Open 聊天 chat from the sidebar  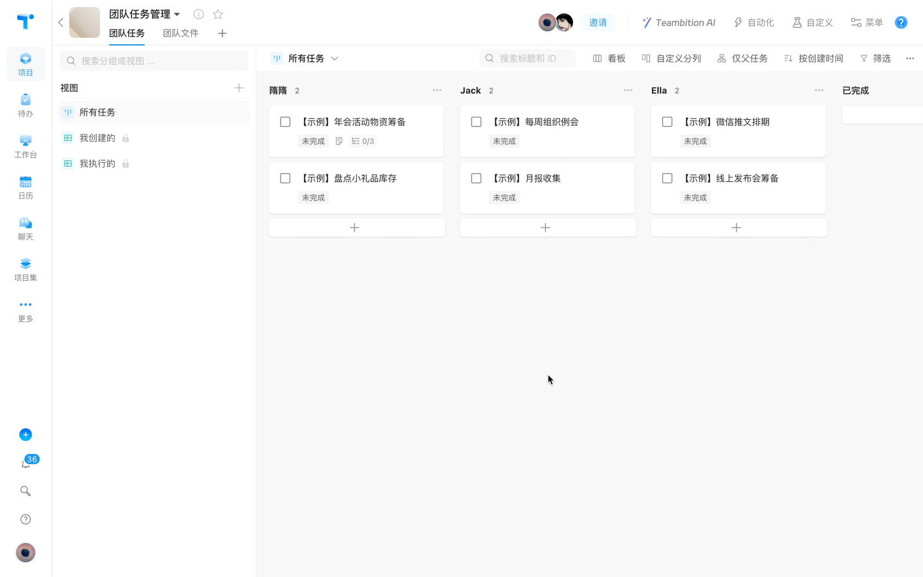tap(26, 228)
